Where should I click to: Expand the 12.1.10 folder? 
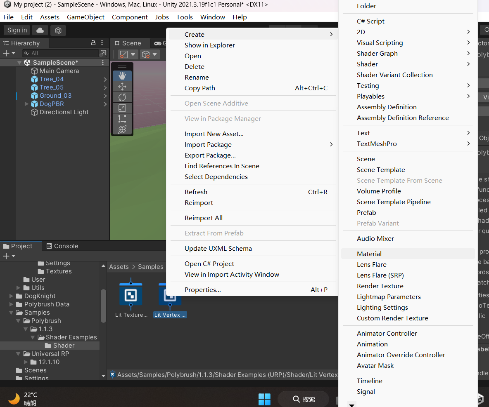pos(26,362)
